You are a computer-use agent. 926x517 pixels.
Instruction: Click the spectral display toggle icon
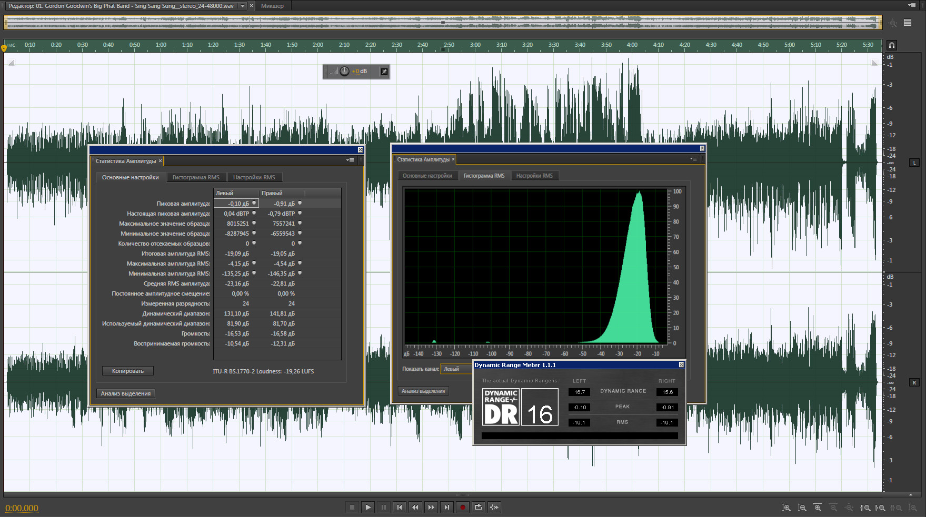pos(908,23)
